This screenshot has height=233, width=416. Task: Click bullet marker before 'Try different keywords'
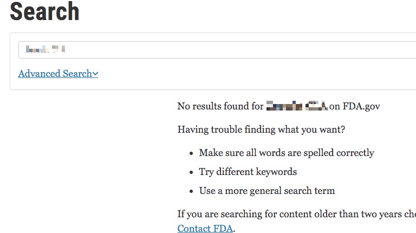click(x=192, y=172)
